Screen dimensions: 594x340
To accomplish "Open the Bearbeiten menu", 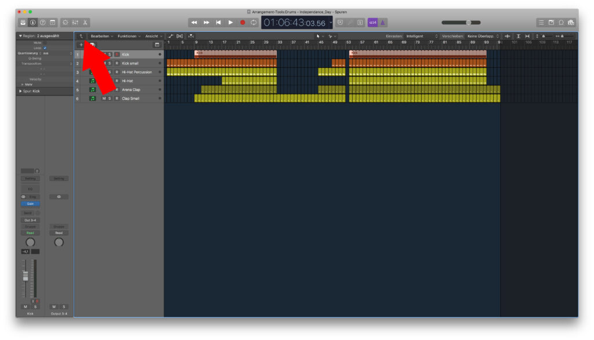I will pyautogui.click(x=102, y=36).
